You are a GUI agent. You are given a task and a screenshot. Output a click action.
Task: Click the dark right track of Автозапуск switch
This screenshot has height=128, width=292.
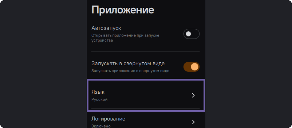point(196,34)
